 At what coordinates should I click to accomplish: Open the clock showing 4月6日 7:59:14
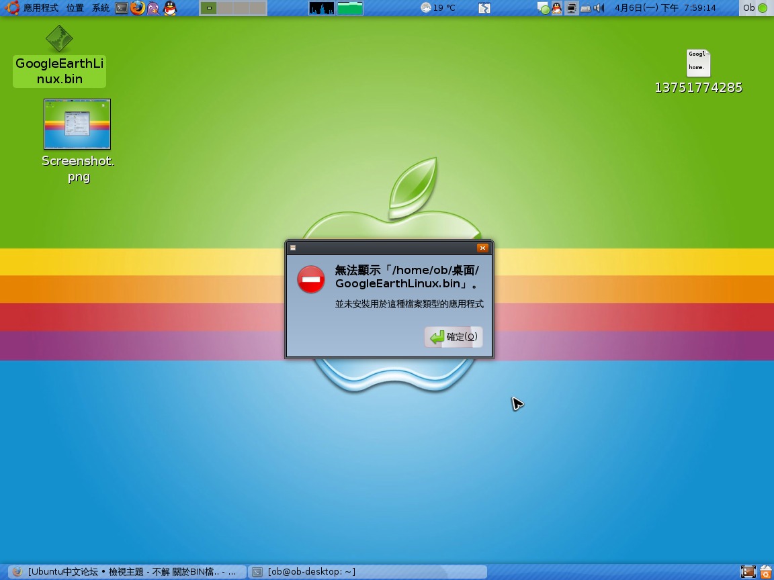[665, 8]
